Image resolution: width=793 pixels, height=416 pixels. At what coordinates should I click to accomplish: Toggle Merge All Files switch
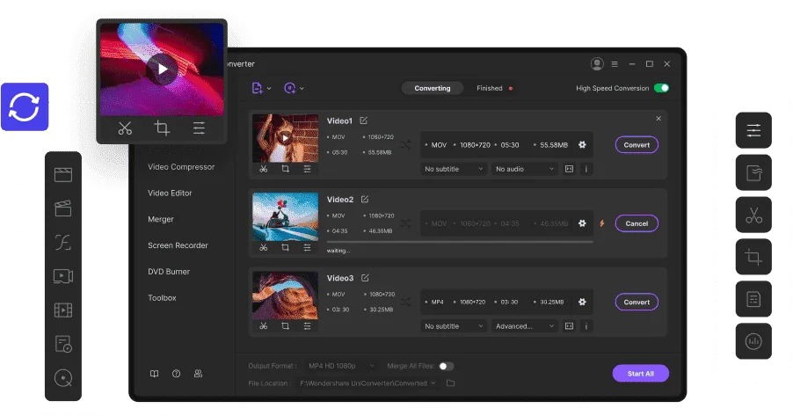click(x=446, y=366)
